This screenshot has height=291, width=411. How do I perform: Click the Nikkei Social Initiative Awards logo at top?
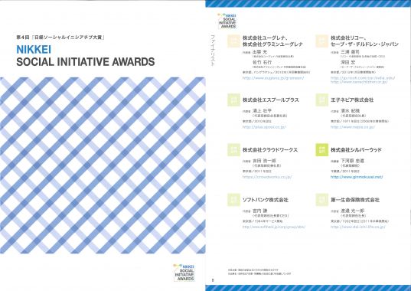[x=227, y=21]
